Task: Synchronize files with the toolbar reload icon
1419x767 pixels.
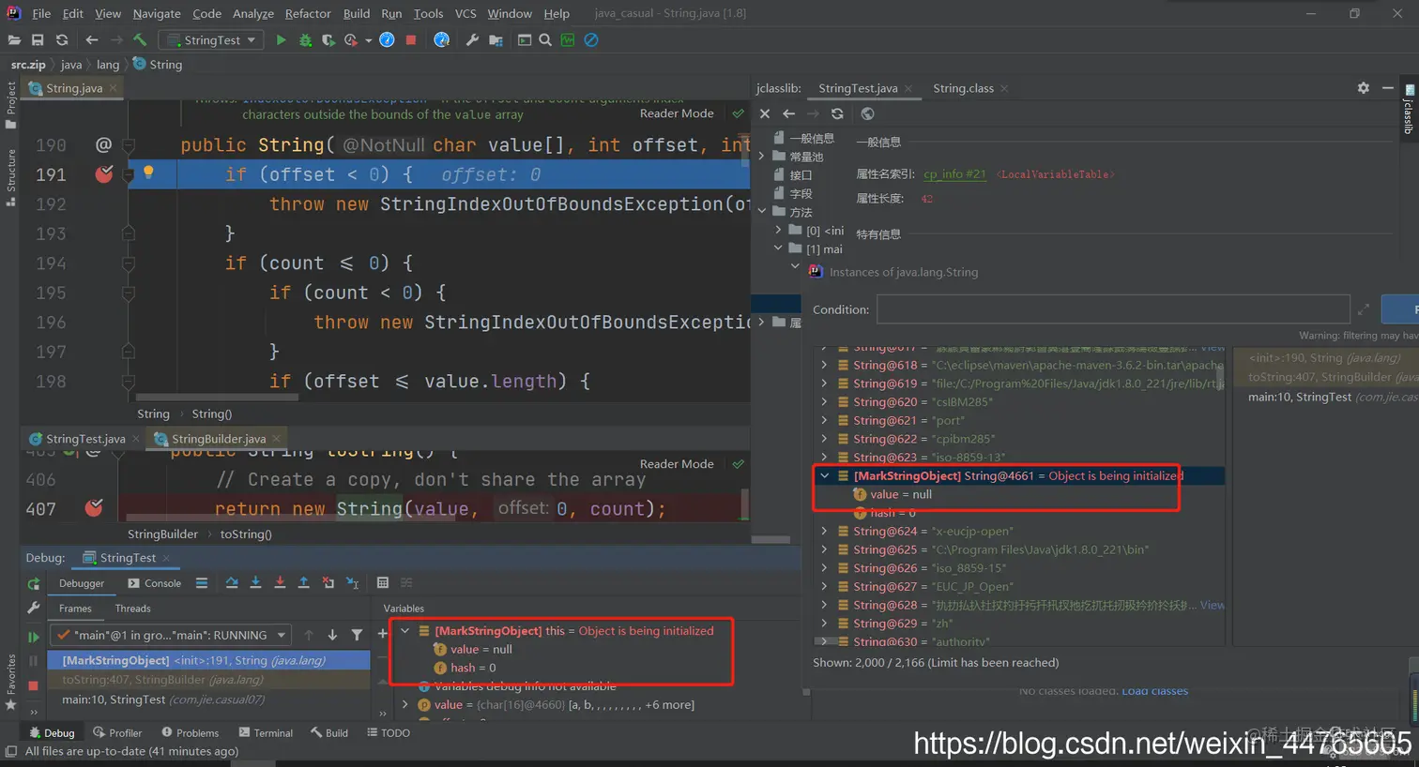Action: tap(62, 40)
